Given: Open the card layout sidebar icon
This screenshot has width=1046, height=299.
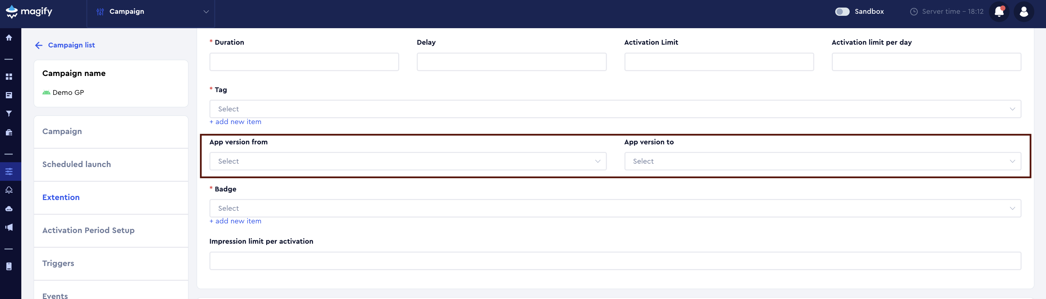Looking at the screenshot, I should [x=9, y=95].
